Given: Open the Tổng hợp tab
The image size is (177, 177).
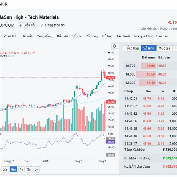Looking at the screenshot, I should point(132,48).
